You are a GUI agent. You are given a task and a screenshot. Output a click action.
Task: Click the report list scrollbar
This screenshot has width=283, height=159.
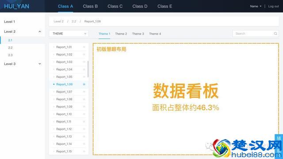(x=88, y=69)
